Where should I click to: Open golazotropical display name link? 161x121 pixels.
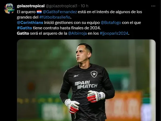31,6
